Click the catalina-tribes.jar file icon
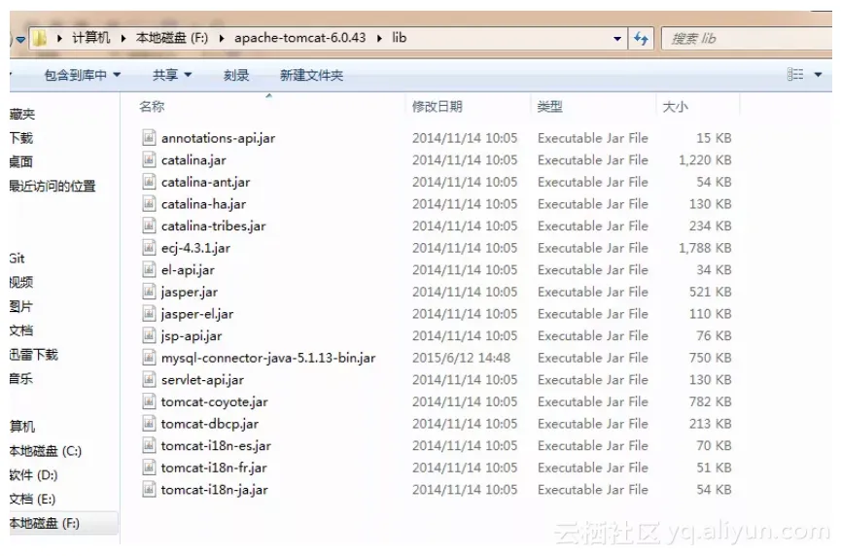This screenshot has height=556, width=841. pyautogui.click(x=149, y=226)
